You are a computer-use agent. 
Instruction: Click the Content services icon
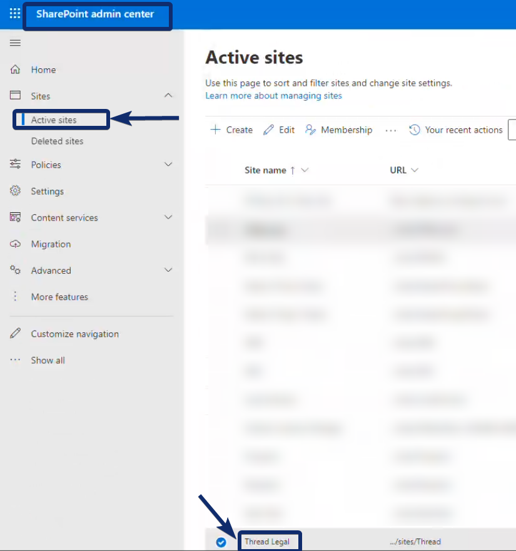coord(15,217)
